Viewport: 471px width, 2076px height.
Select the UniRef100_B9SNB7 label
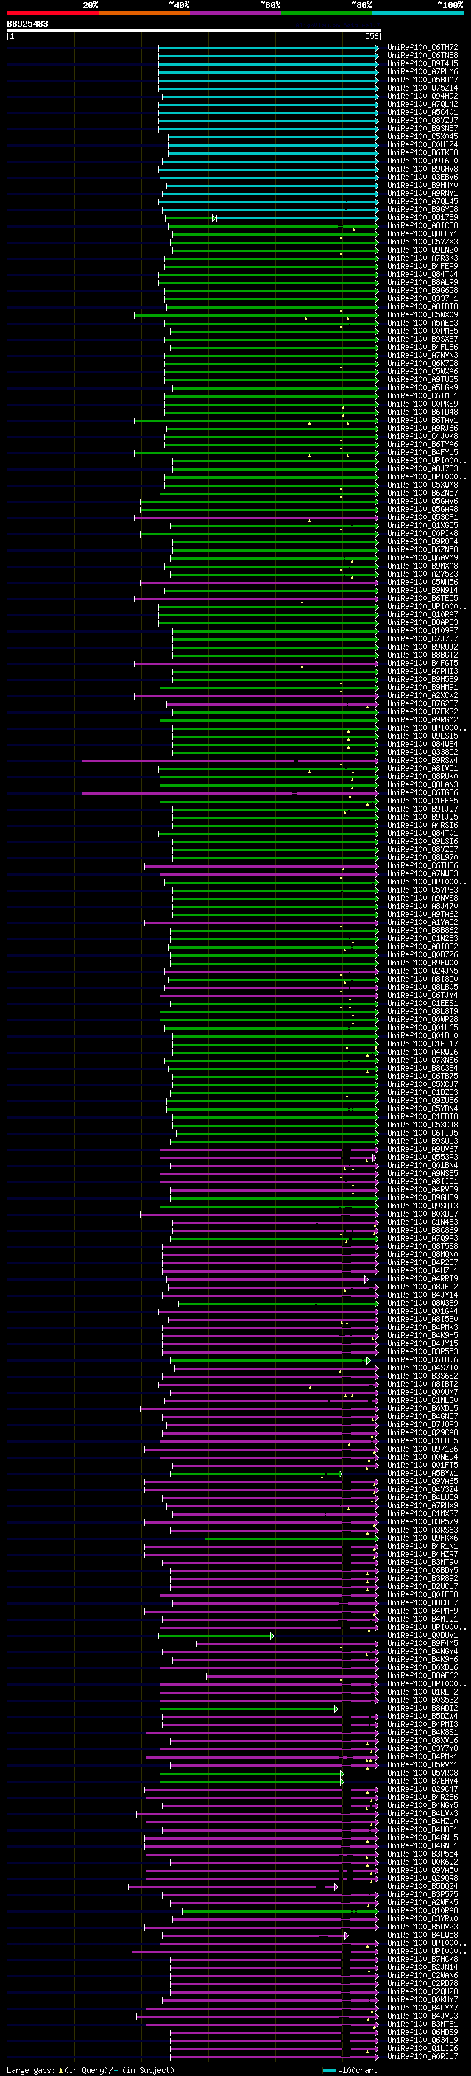click(422, 129)
